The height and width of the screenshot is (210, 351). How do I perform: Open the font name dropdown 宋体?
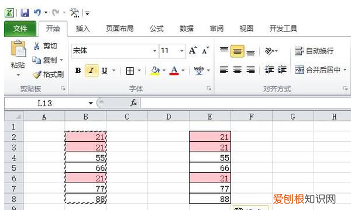click(x=154, y=51)
